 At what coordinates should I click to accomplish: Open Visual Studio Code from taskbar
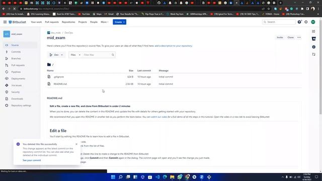click(x=157, y=177)
